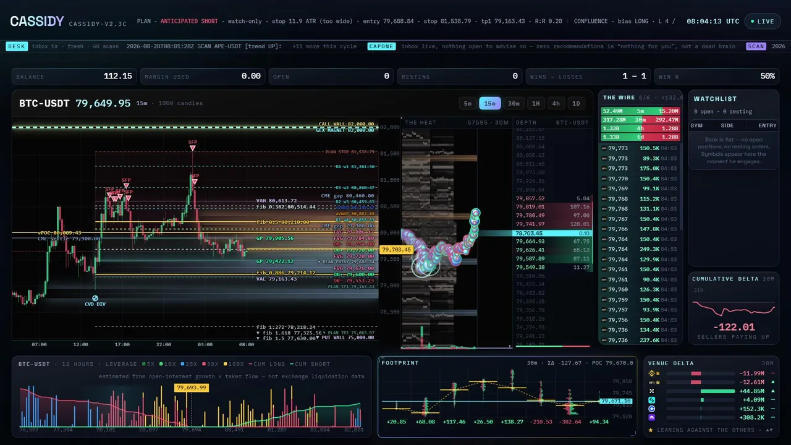Screen dimensions: 791x445
Task: Click the DESK badge in the ticker
Action: (x=16, y=46)
